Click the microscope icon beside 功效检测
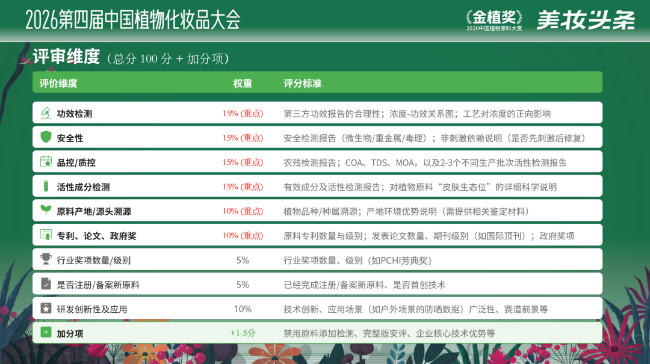The width and height of the screenshot is (650, 364). pos(46,113)
